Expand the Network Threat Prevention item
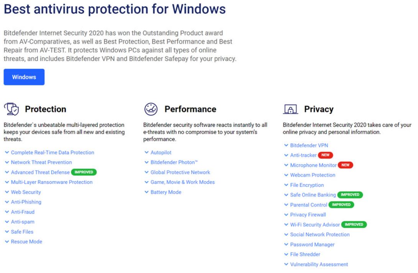This screenshot has width=418, height=273. 41,162
